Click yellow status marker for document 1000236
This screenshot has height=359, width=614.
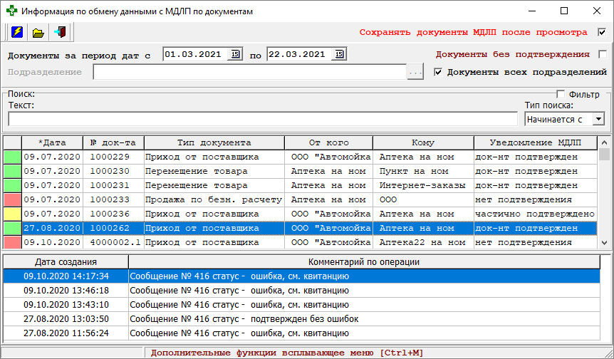click(x=12, y=214)
